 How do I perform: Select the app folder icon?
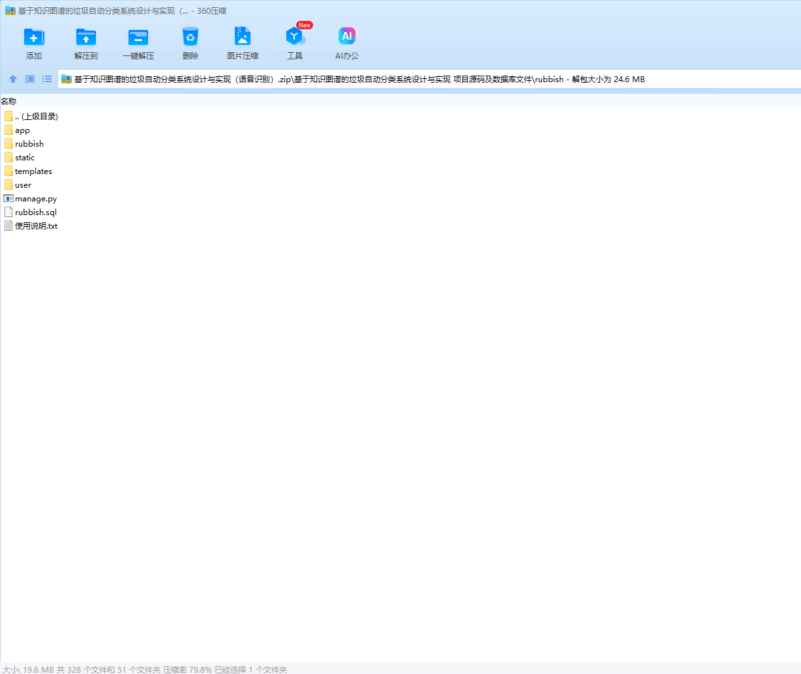[x=8, y=130]
